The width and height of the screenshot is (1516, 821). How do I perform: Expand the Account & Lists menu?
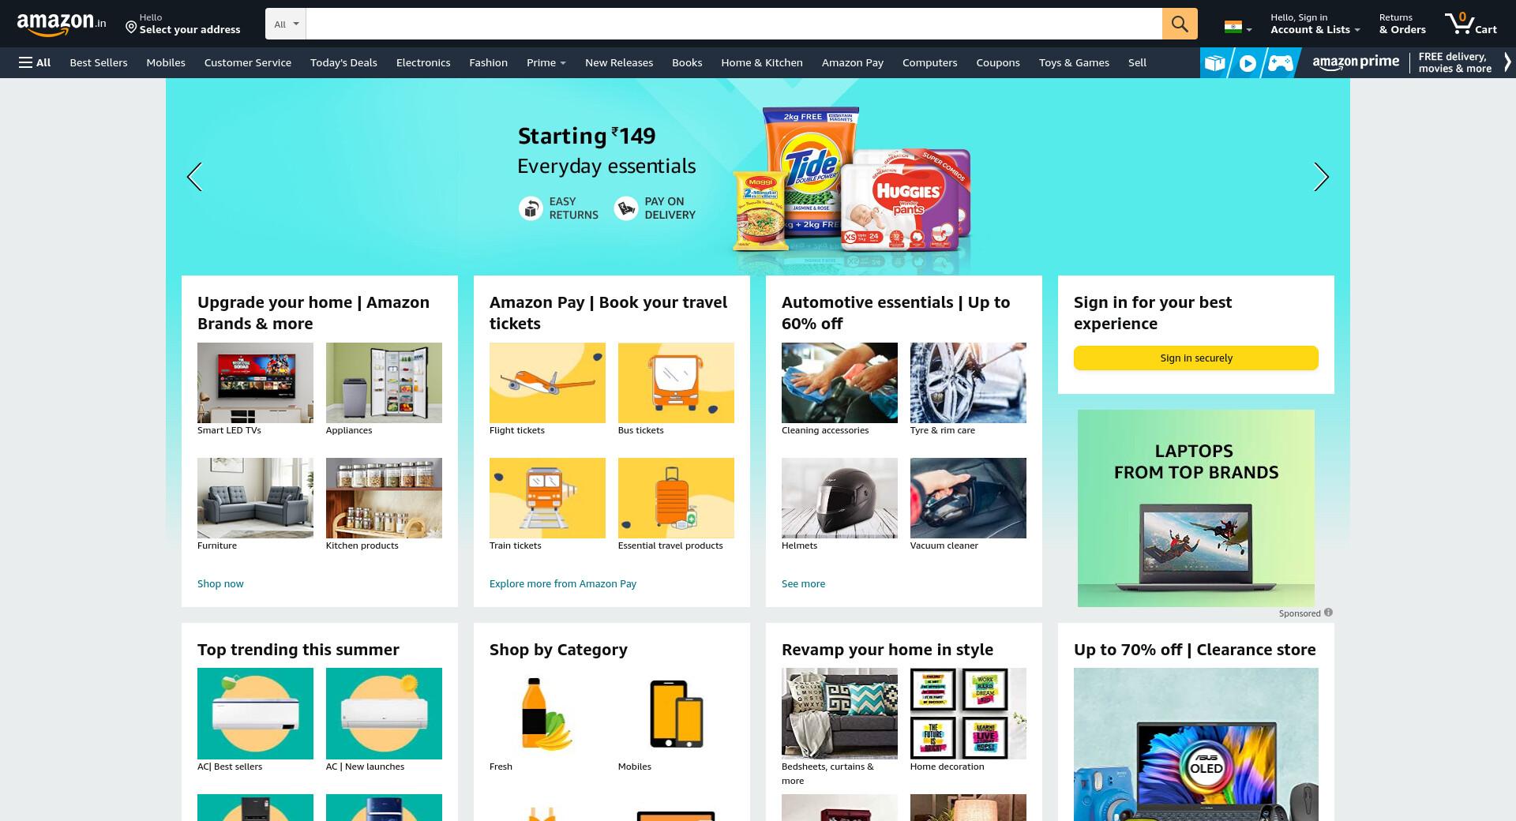(1315, 24)
